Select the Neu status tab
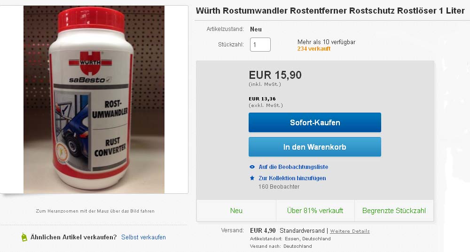The height and width of the screenshot is (252, 470). (236, 211)
